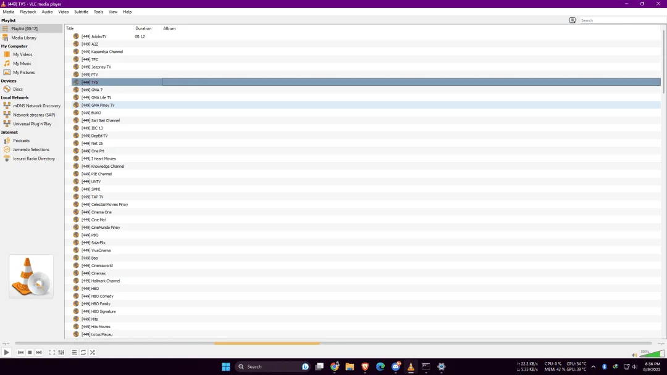
Task: Open Task View on taskbar
Action: coord(319,367)
